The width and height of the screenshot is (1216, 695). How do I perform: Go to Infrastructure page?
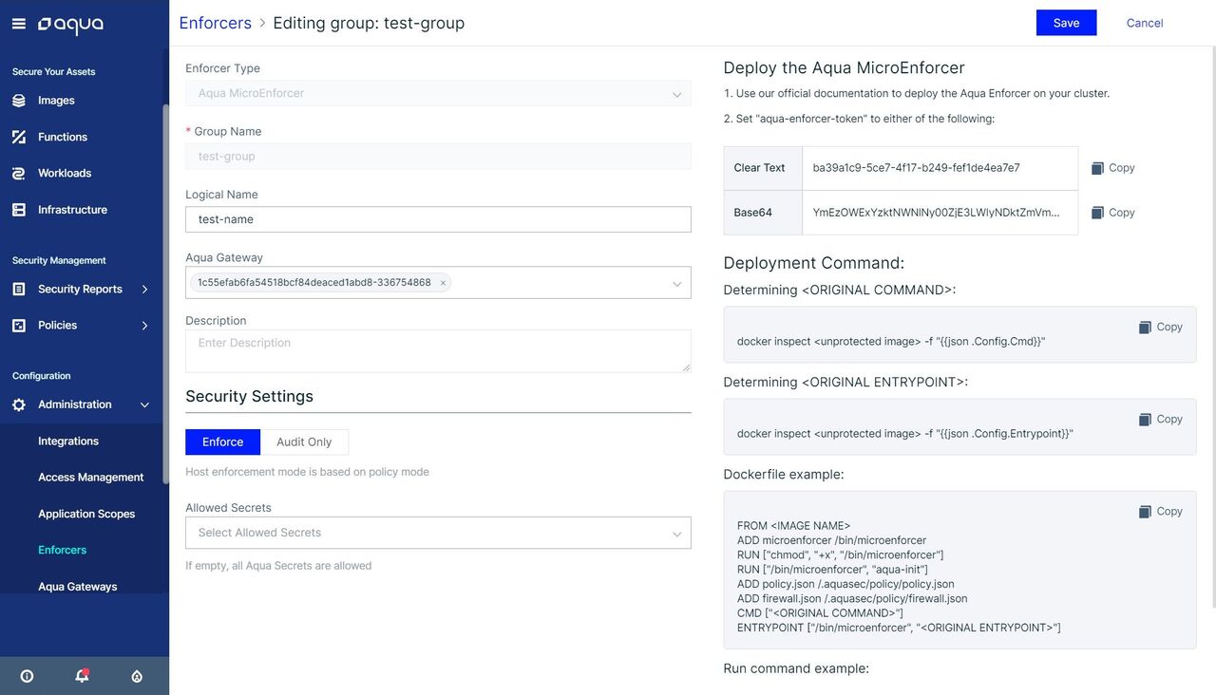pos(72,210)
